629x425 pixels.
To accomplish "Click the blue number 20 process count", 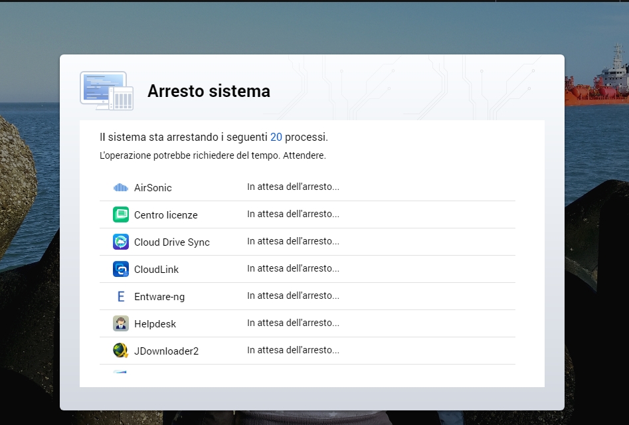I will point(276,137).
